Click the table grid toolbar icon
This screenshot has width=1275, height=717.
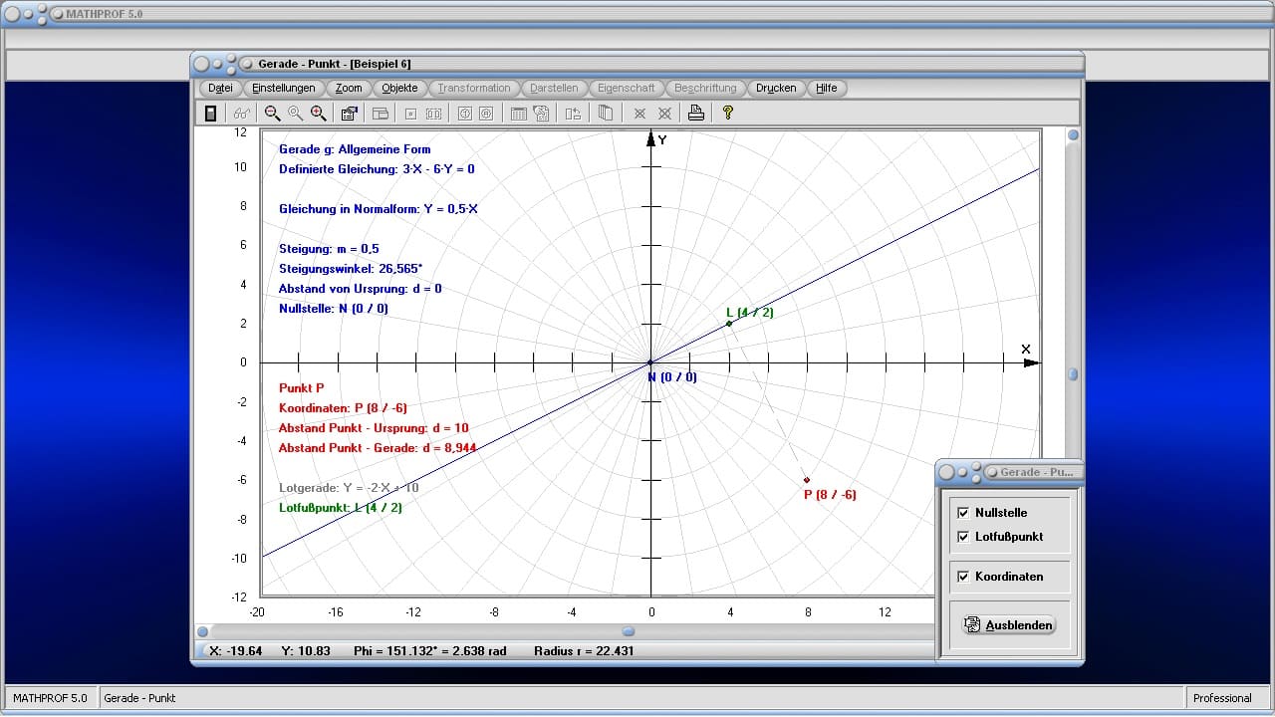(518, 114)
